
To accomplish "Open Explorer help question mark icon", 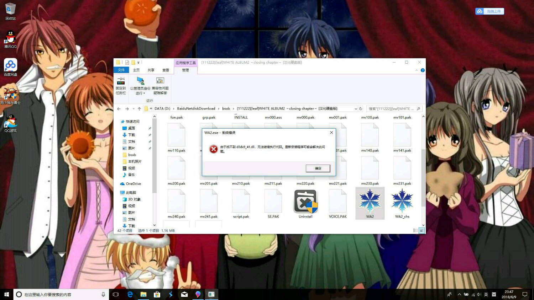I will 423,70.
